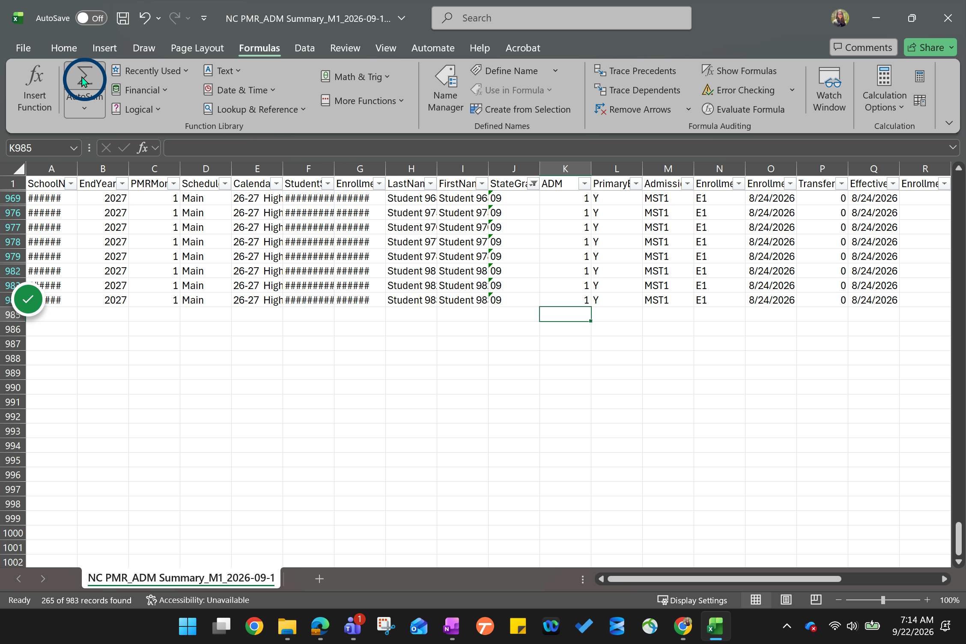The image size is (966, 644).
Task: Open the Insert Function dialog
Action: [34, 89]
